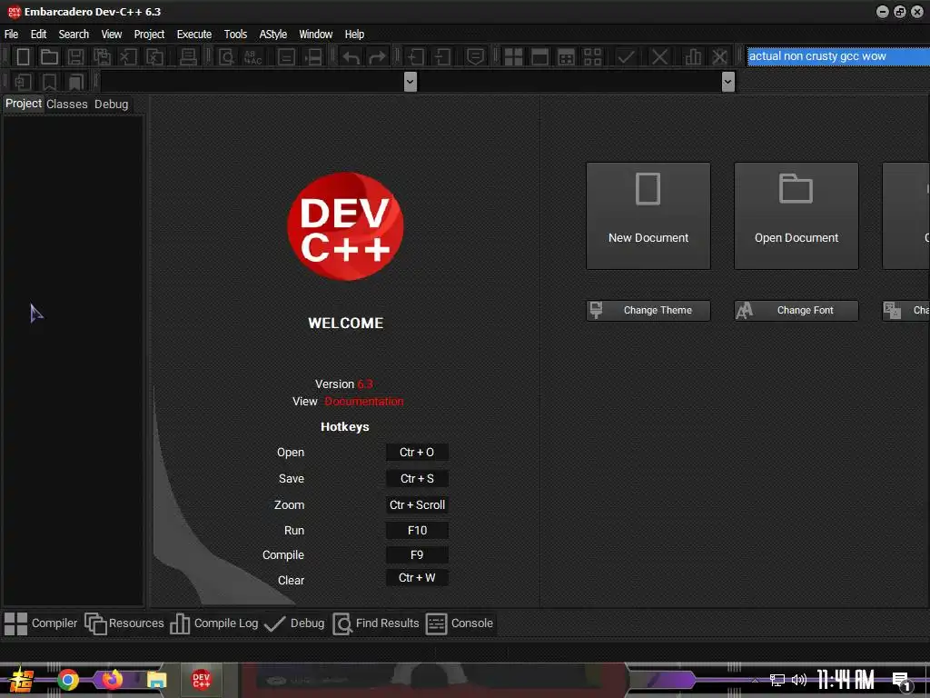Screen dimensions: 930x698
Task: Click the volume speaker tray icon
Action: coord(799,680)
